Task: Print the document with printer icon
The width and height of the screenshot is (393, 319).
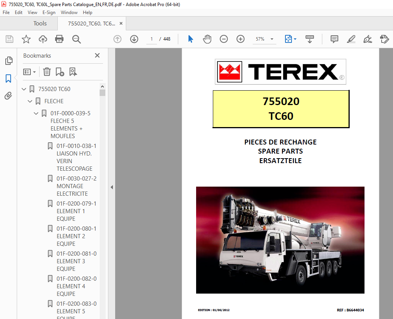Action: pos(59,39)
